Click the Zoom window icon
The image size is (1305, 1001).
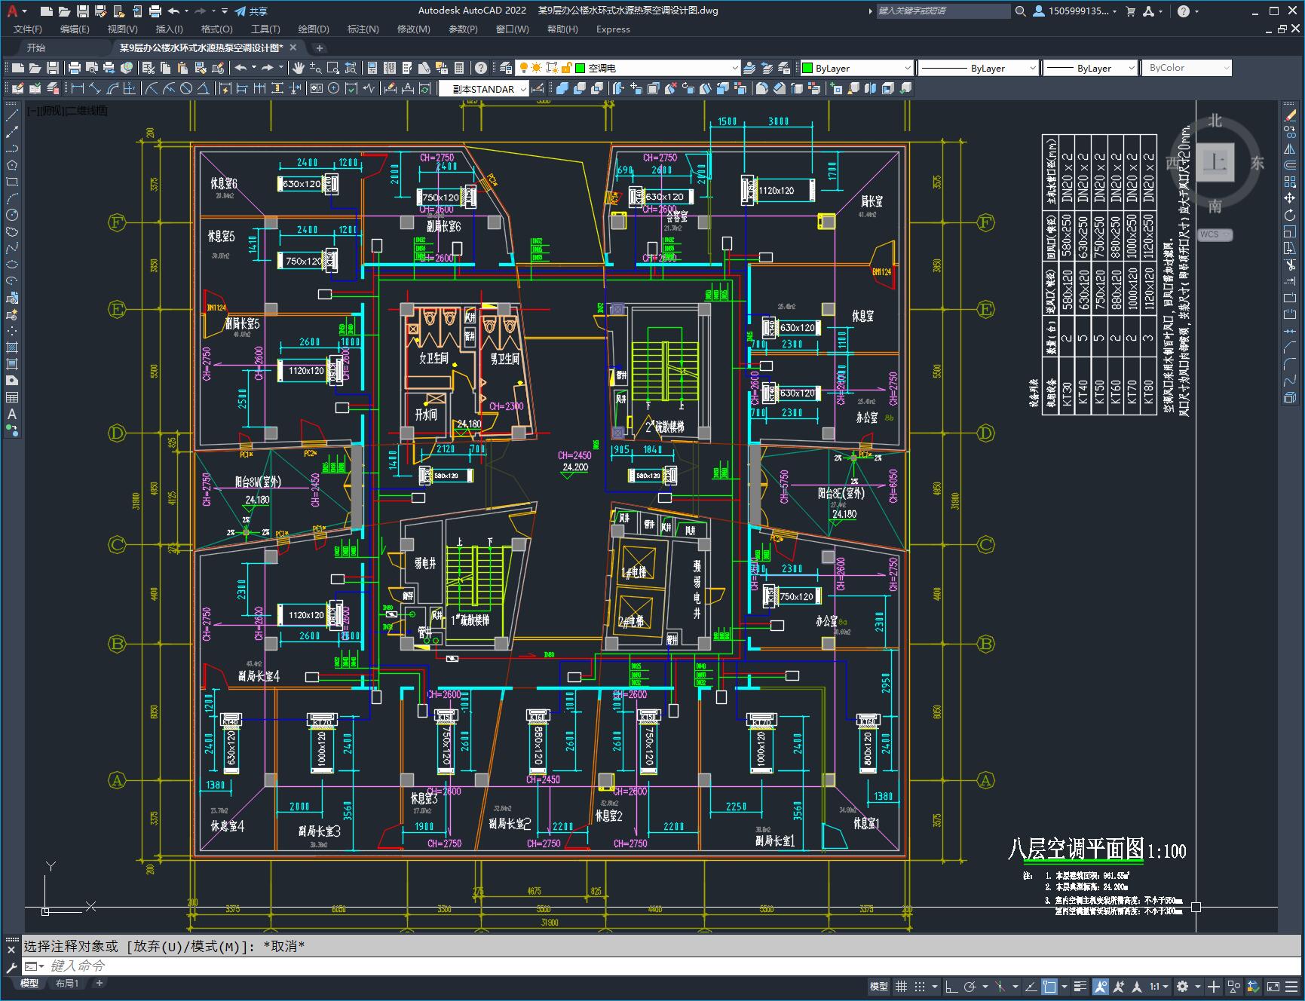point(333,68)
